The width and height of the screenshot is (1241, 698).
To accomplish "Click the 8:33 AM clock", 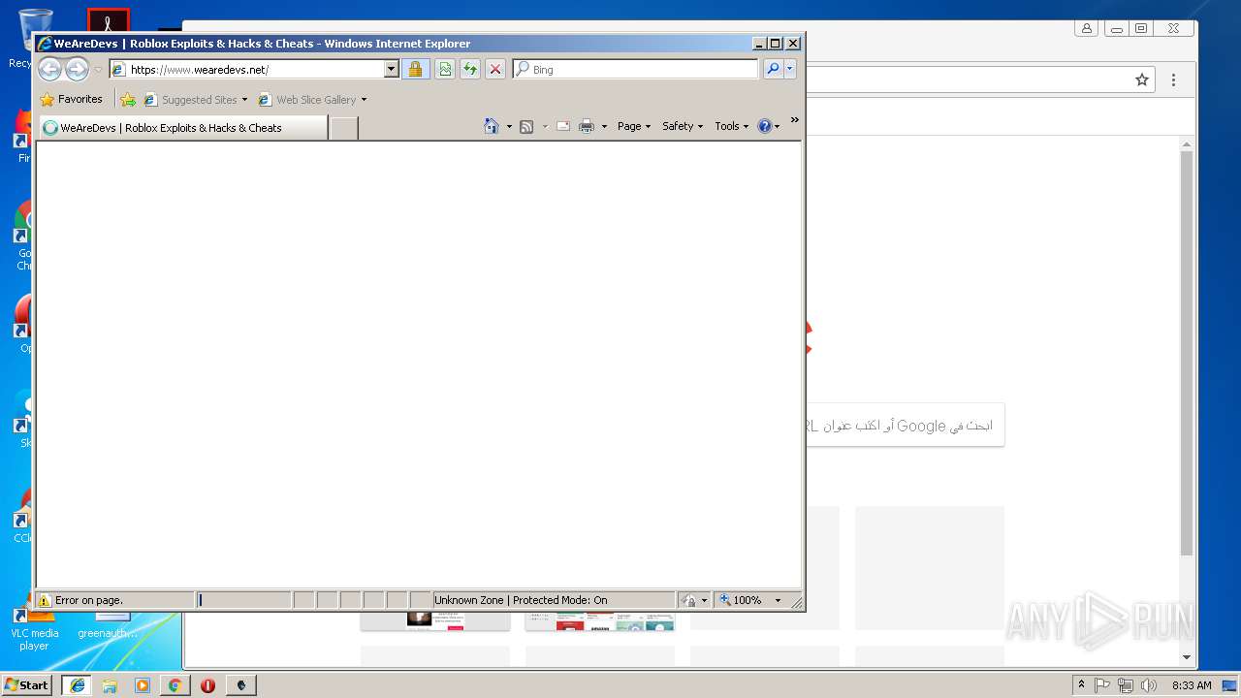I will (1192, 684).
